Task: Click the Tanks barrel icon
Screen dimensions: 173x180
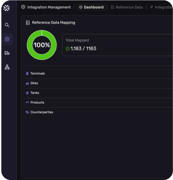Action: coord(27,93)
